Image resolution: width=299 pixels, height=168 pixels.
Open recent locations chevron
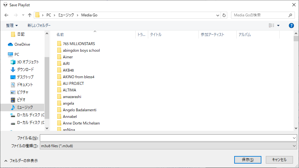(23, 15)
